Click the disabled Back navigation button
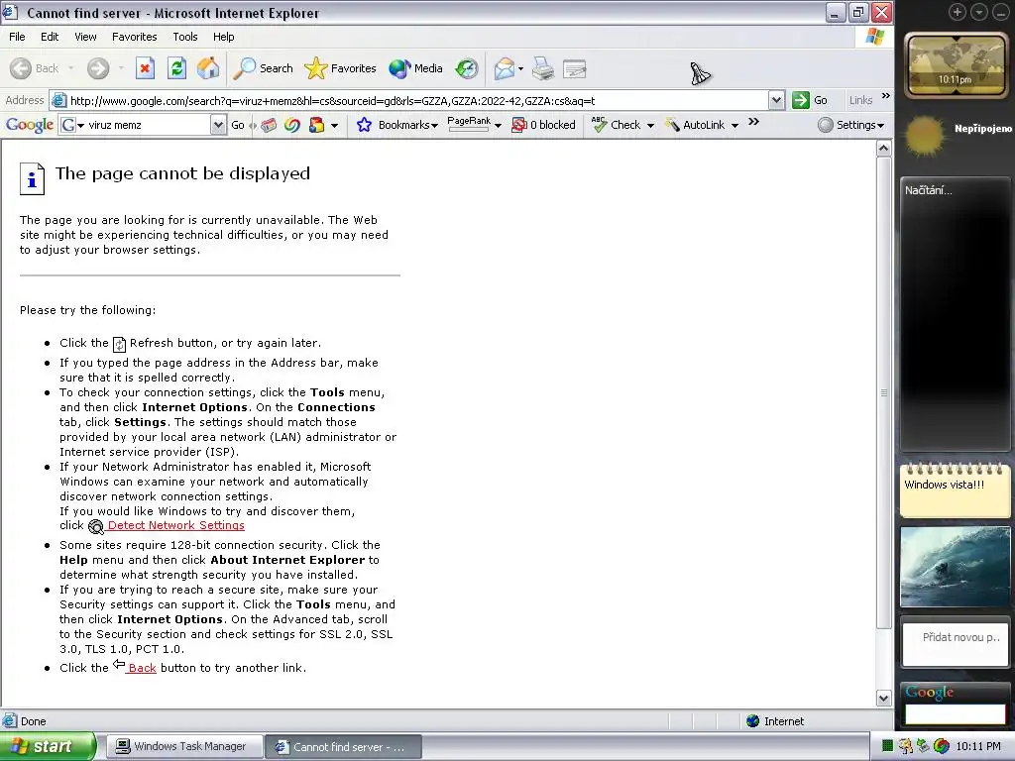This screenshot has width=1015, height=761. [x=35, y=68]
